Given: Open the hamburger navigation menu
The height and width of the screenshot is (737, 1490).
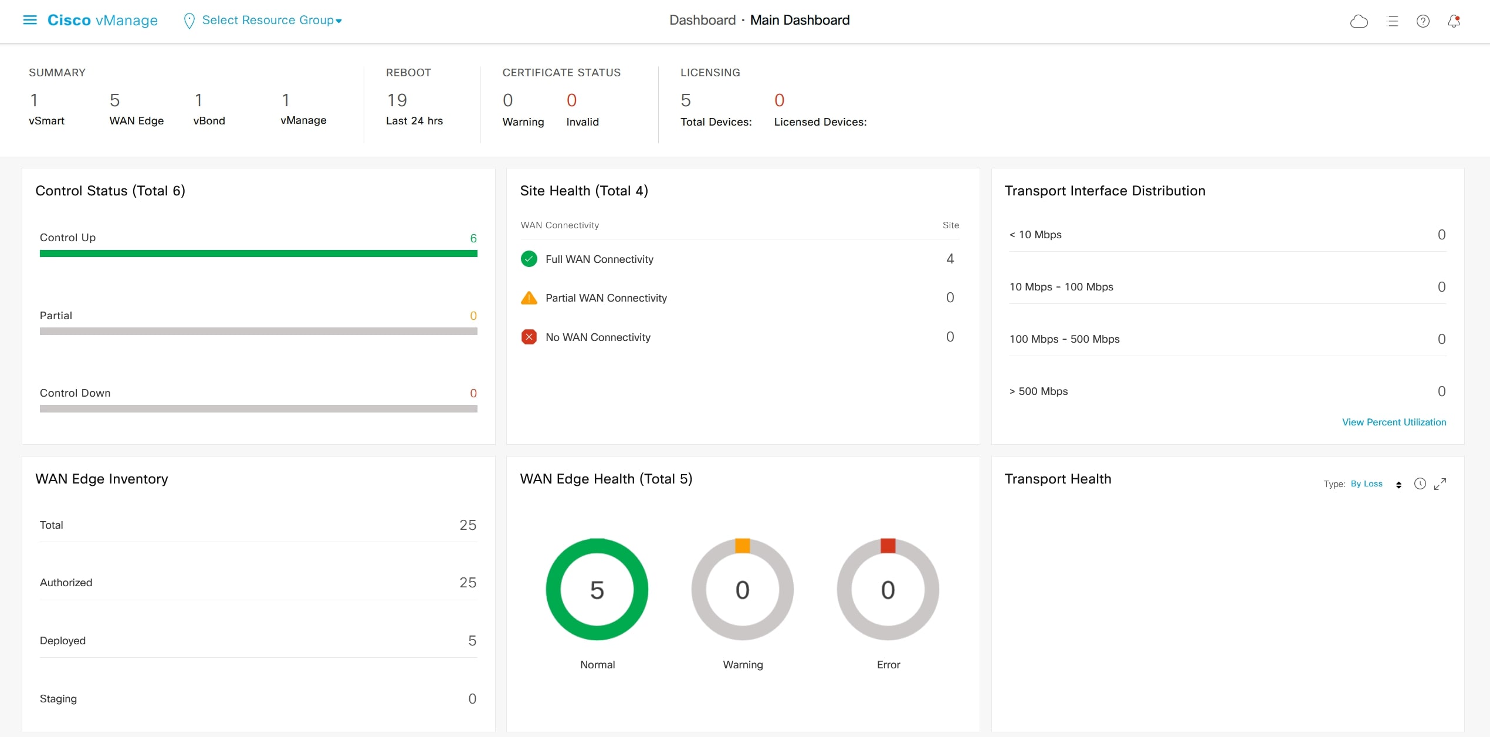Looking at the screenshot, I should [30, 20].
